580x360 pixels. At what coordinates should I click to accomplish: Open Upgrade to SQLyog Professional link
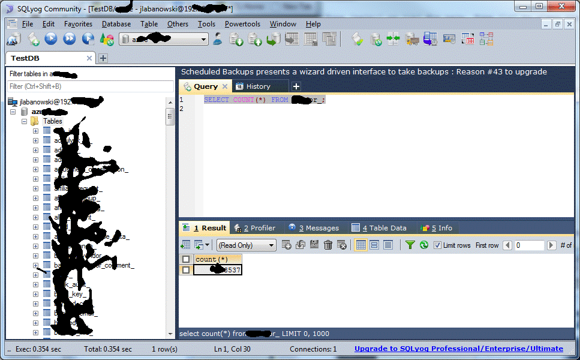pyautogui.click(x=458, y=349)
